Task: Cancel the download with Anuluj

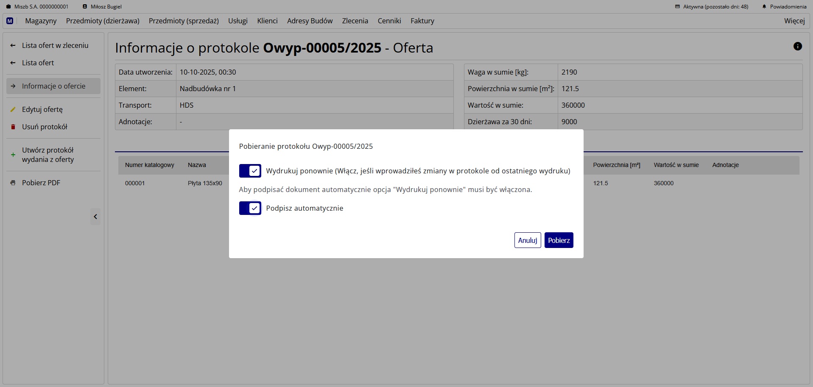Action: (x=527, y=240)
